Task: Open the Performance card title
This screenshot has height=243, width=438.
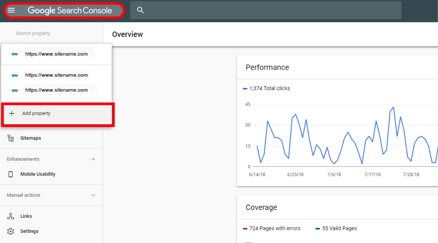Action: click(267, 67)
